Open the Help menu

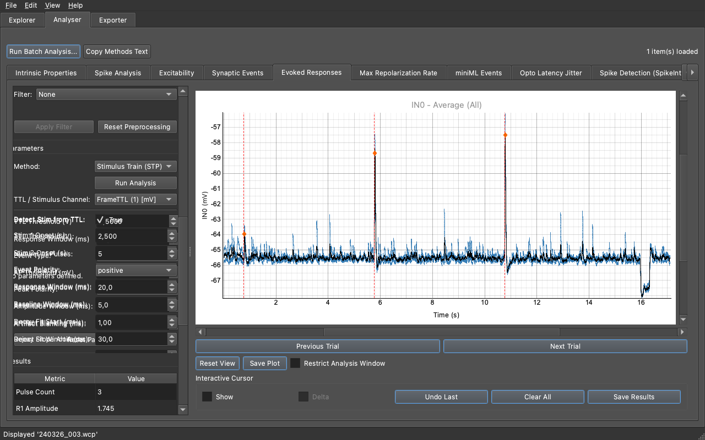(x=75, y=5)
